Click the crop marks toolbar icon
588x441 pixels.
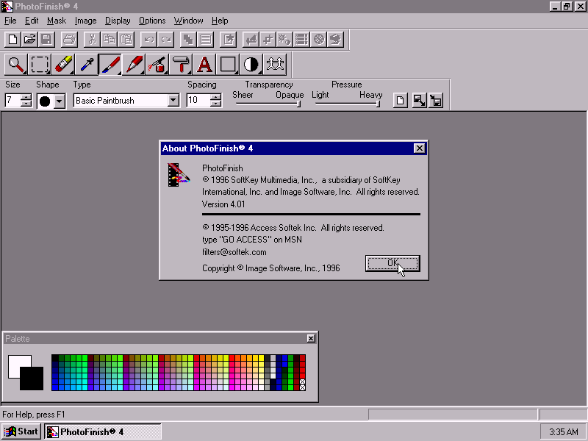(268, 40)
